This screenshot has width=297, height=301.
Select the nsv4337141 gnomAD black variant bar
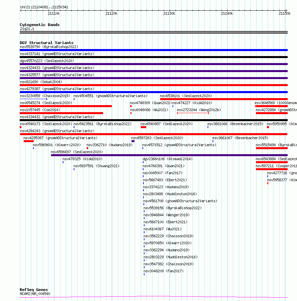(x=154, y=57)
